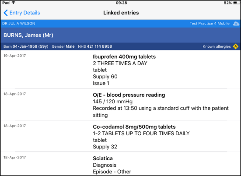Tap the 09:28 clock in status bar

click(122, 3)
